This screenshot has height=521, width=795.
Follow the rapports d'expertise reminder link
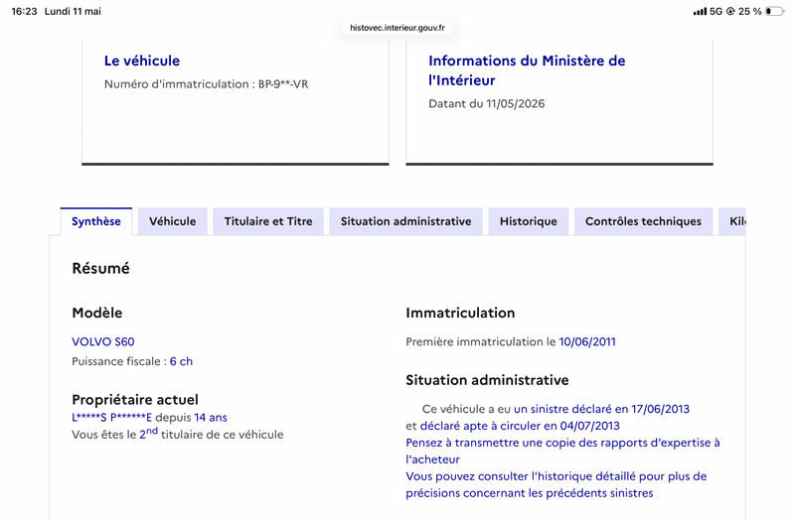click(x=562, y=452)
